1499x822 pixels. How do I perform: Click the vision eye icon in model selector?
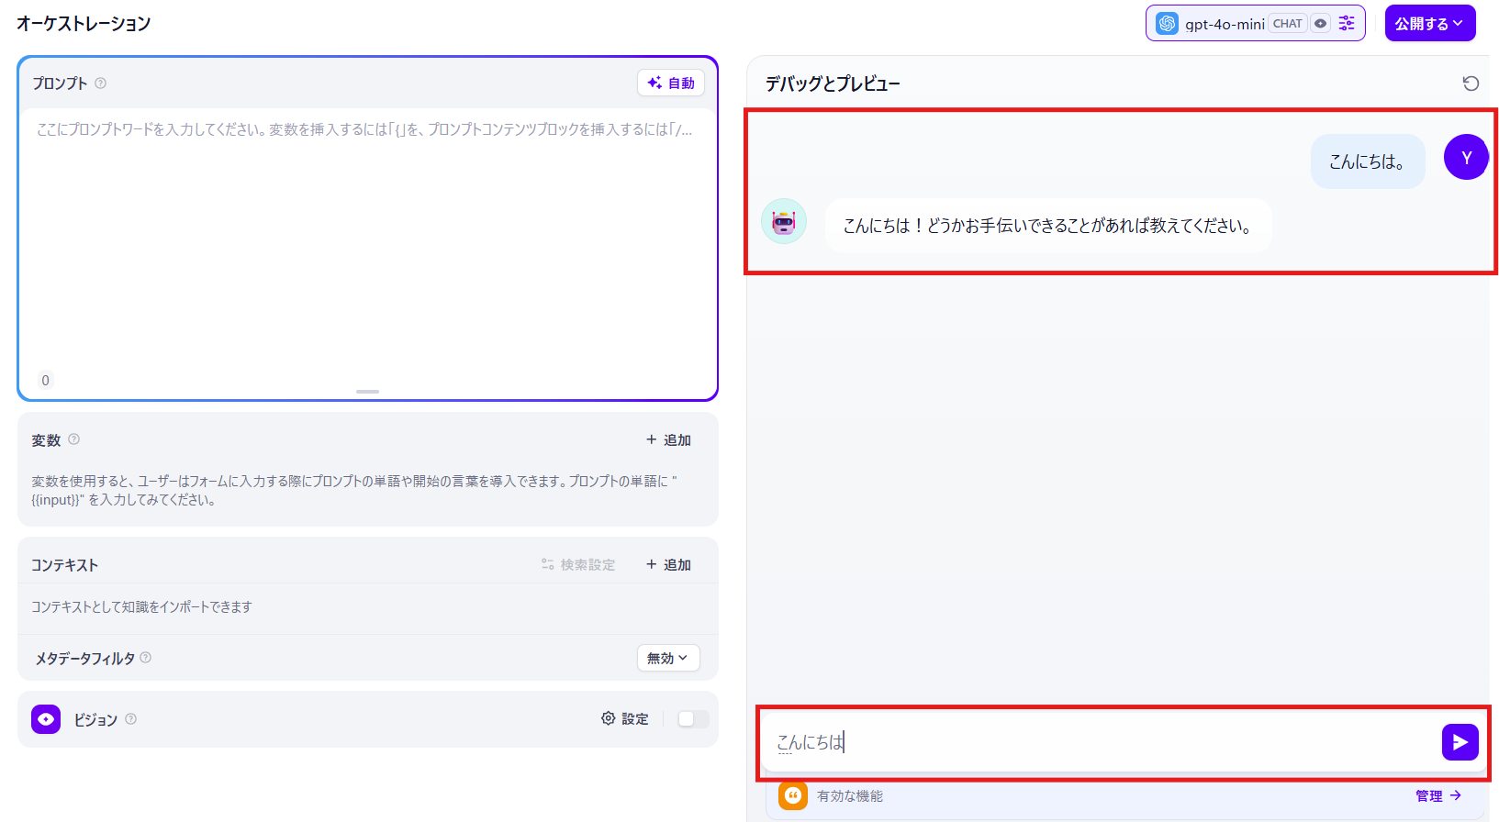pyautogui.click(x=1320, y=24)
